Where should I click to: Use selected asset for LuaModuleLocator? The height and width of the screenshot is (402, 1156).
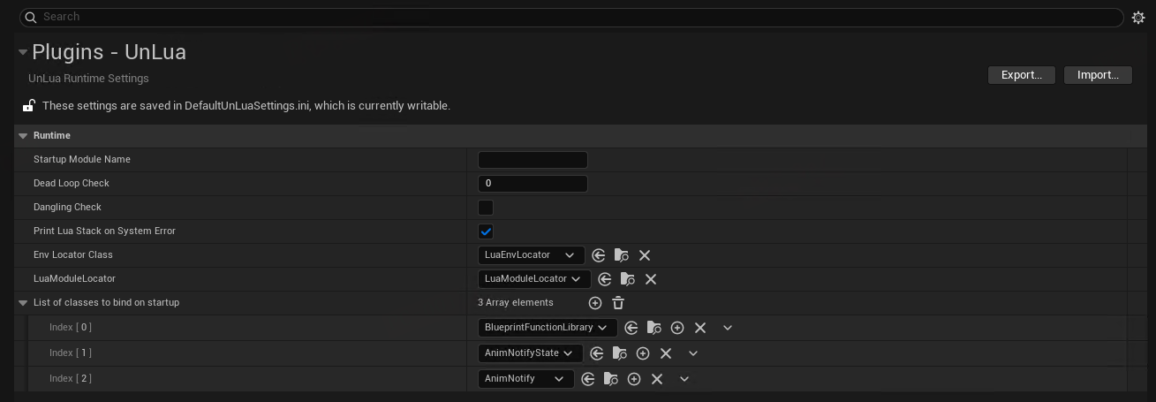pyautogui.click(x=605, y=279)
